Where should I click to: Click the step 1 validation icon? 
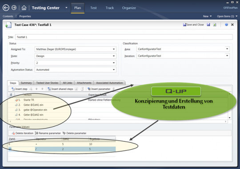click(x=16, y=100)
